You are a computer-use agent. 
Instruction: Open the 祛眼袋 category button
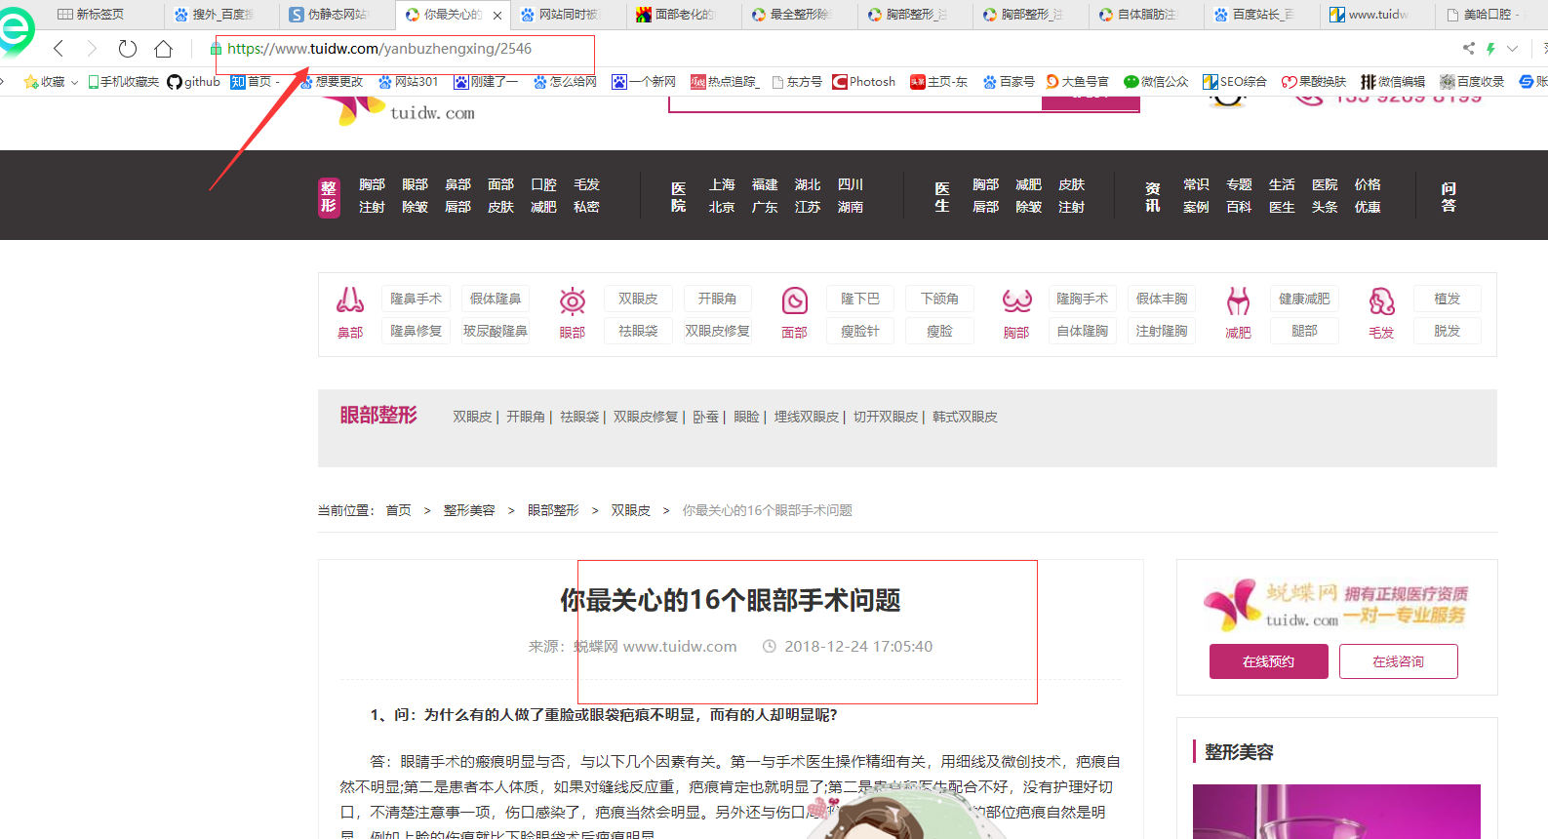coord(638,331)
